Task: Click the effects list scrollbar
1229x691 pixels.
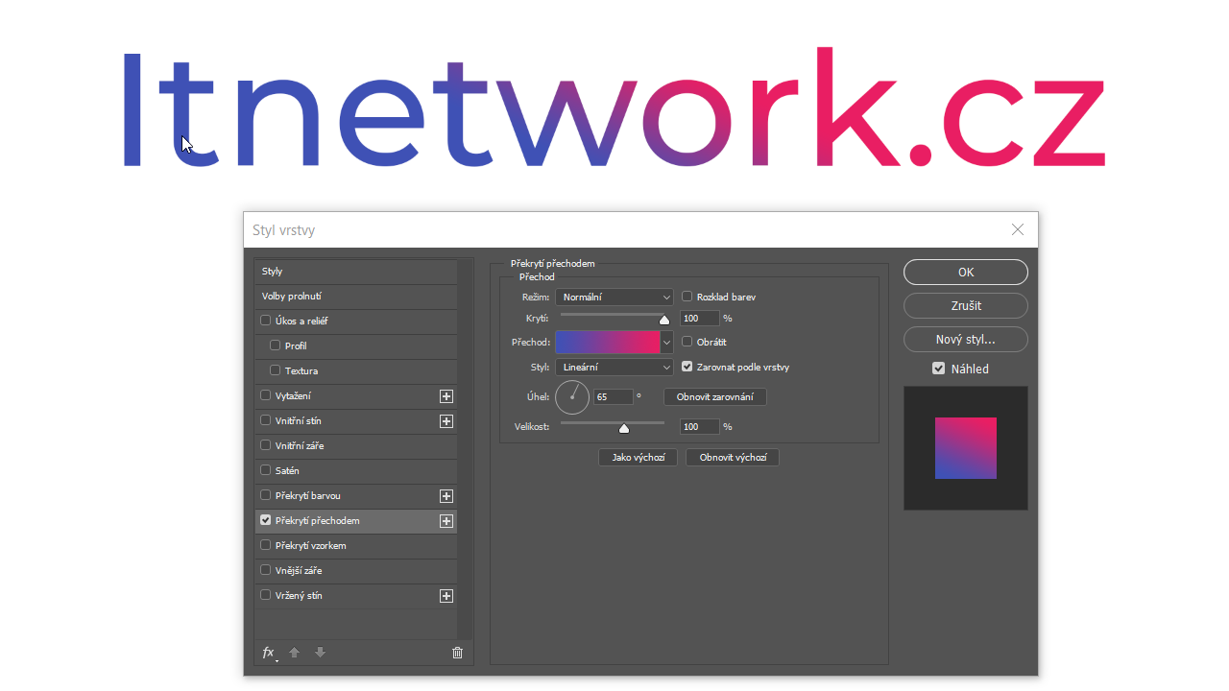Action: pyautogui.click(x=466, y=449)
